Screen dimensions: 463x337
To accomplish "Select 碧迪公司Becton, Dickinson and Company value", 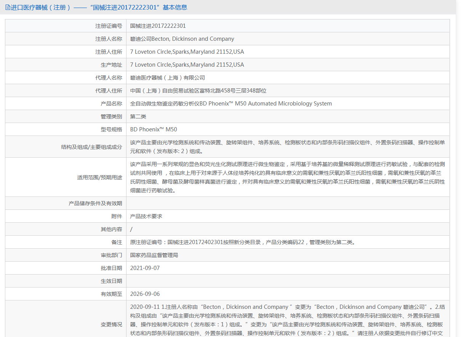I will point(182,39).
